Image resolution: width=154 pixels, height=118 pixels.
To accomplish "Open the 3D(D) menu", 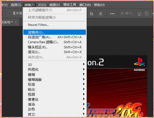I will coord(42,5).
